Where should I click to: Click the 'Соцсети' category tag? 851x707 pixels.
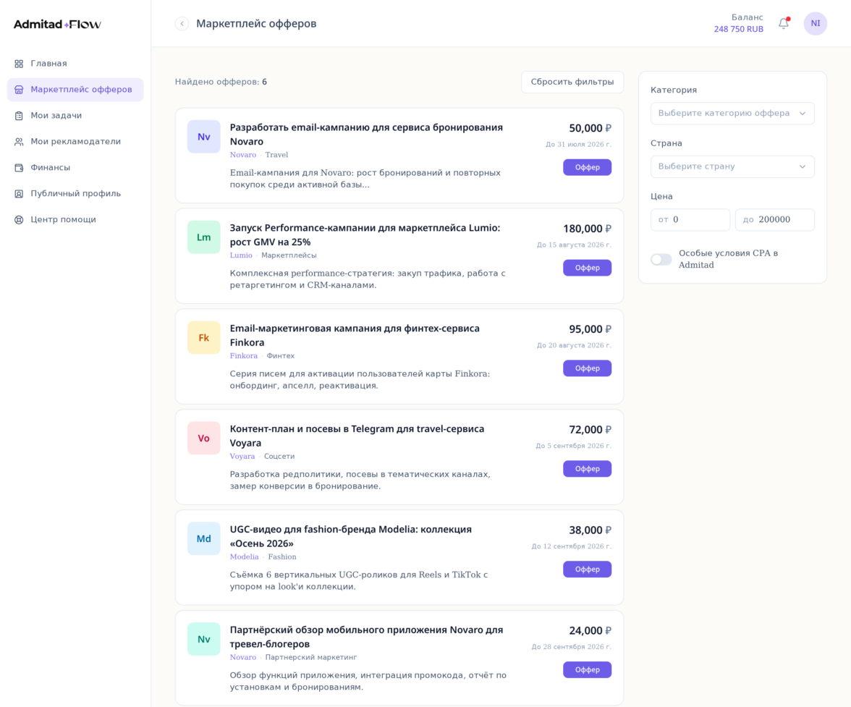pyautogui.click(x=279, y=457)
